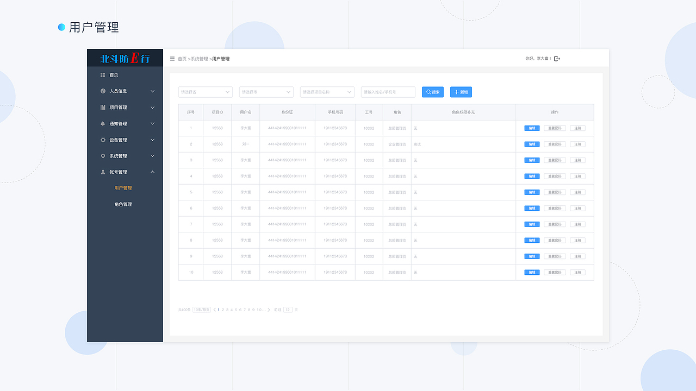Click the 首页 grid icon in sidebar
The height and width of the screenshot is (391, 696).
tap(103, 75)
